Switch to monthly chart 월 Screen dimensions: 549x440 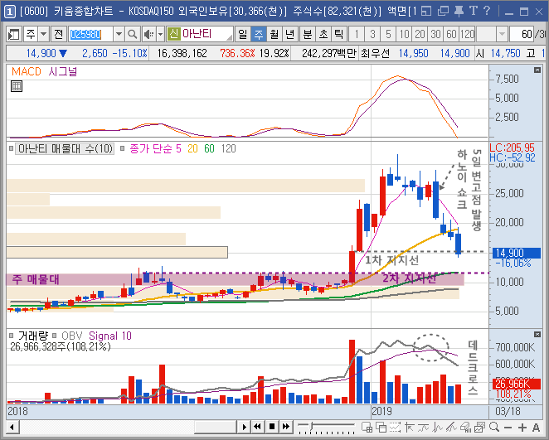point(274,34)
